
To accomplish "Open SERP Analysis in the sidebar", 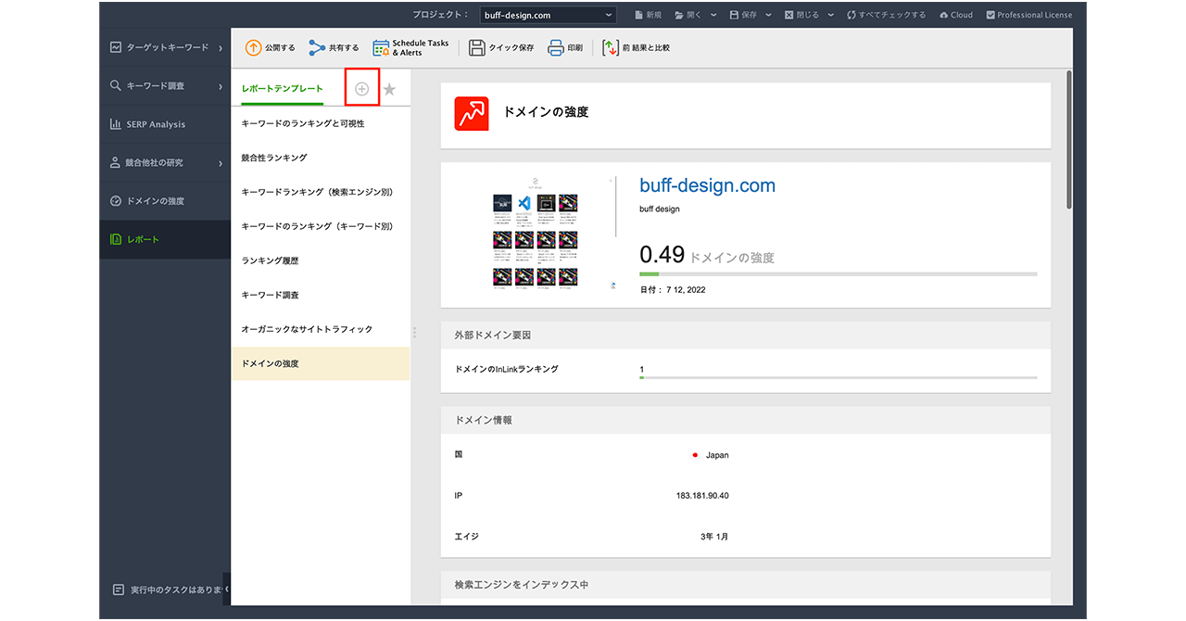I will click(156, 124).
